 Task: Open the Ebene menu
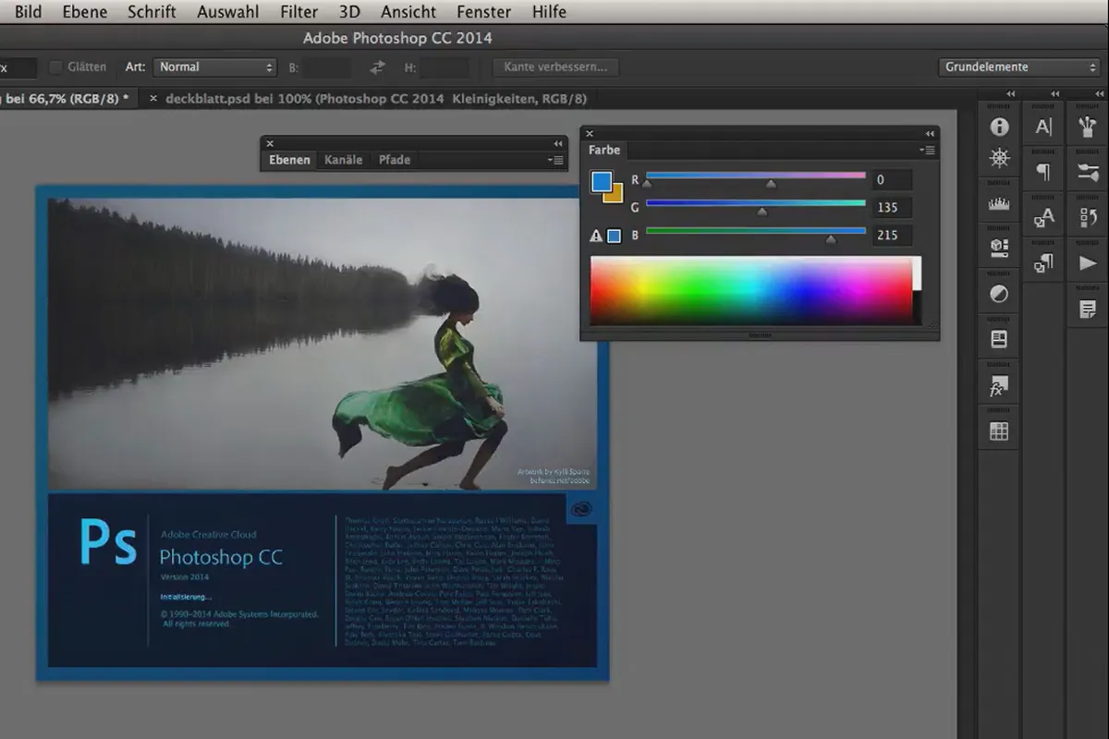(x=85, y=12)
